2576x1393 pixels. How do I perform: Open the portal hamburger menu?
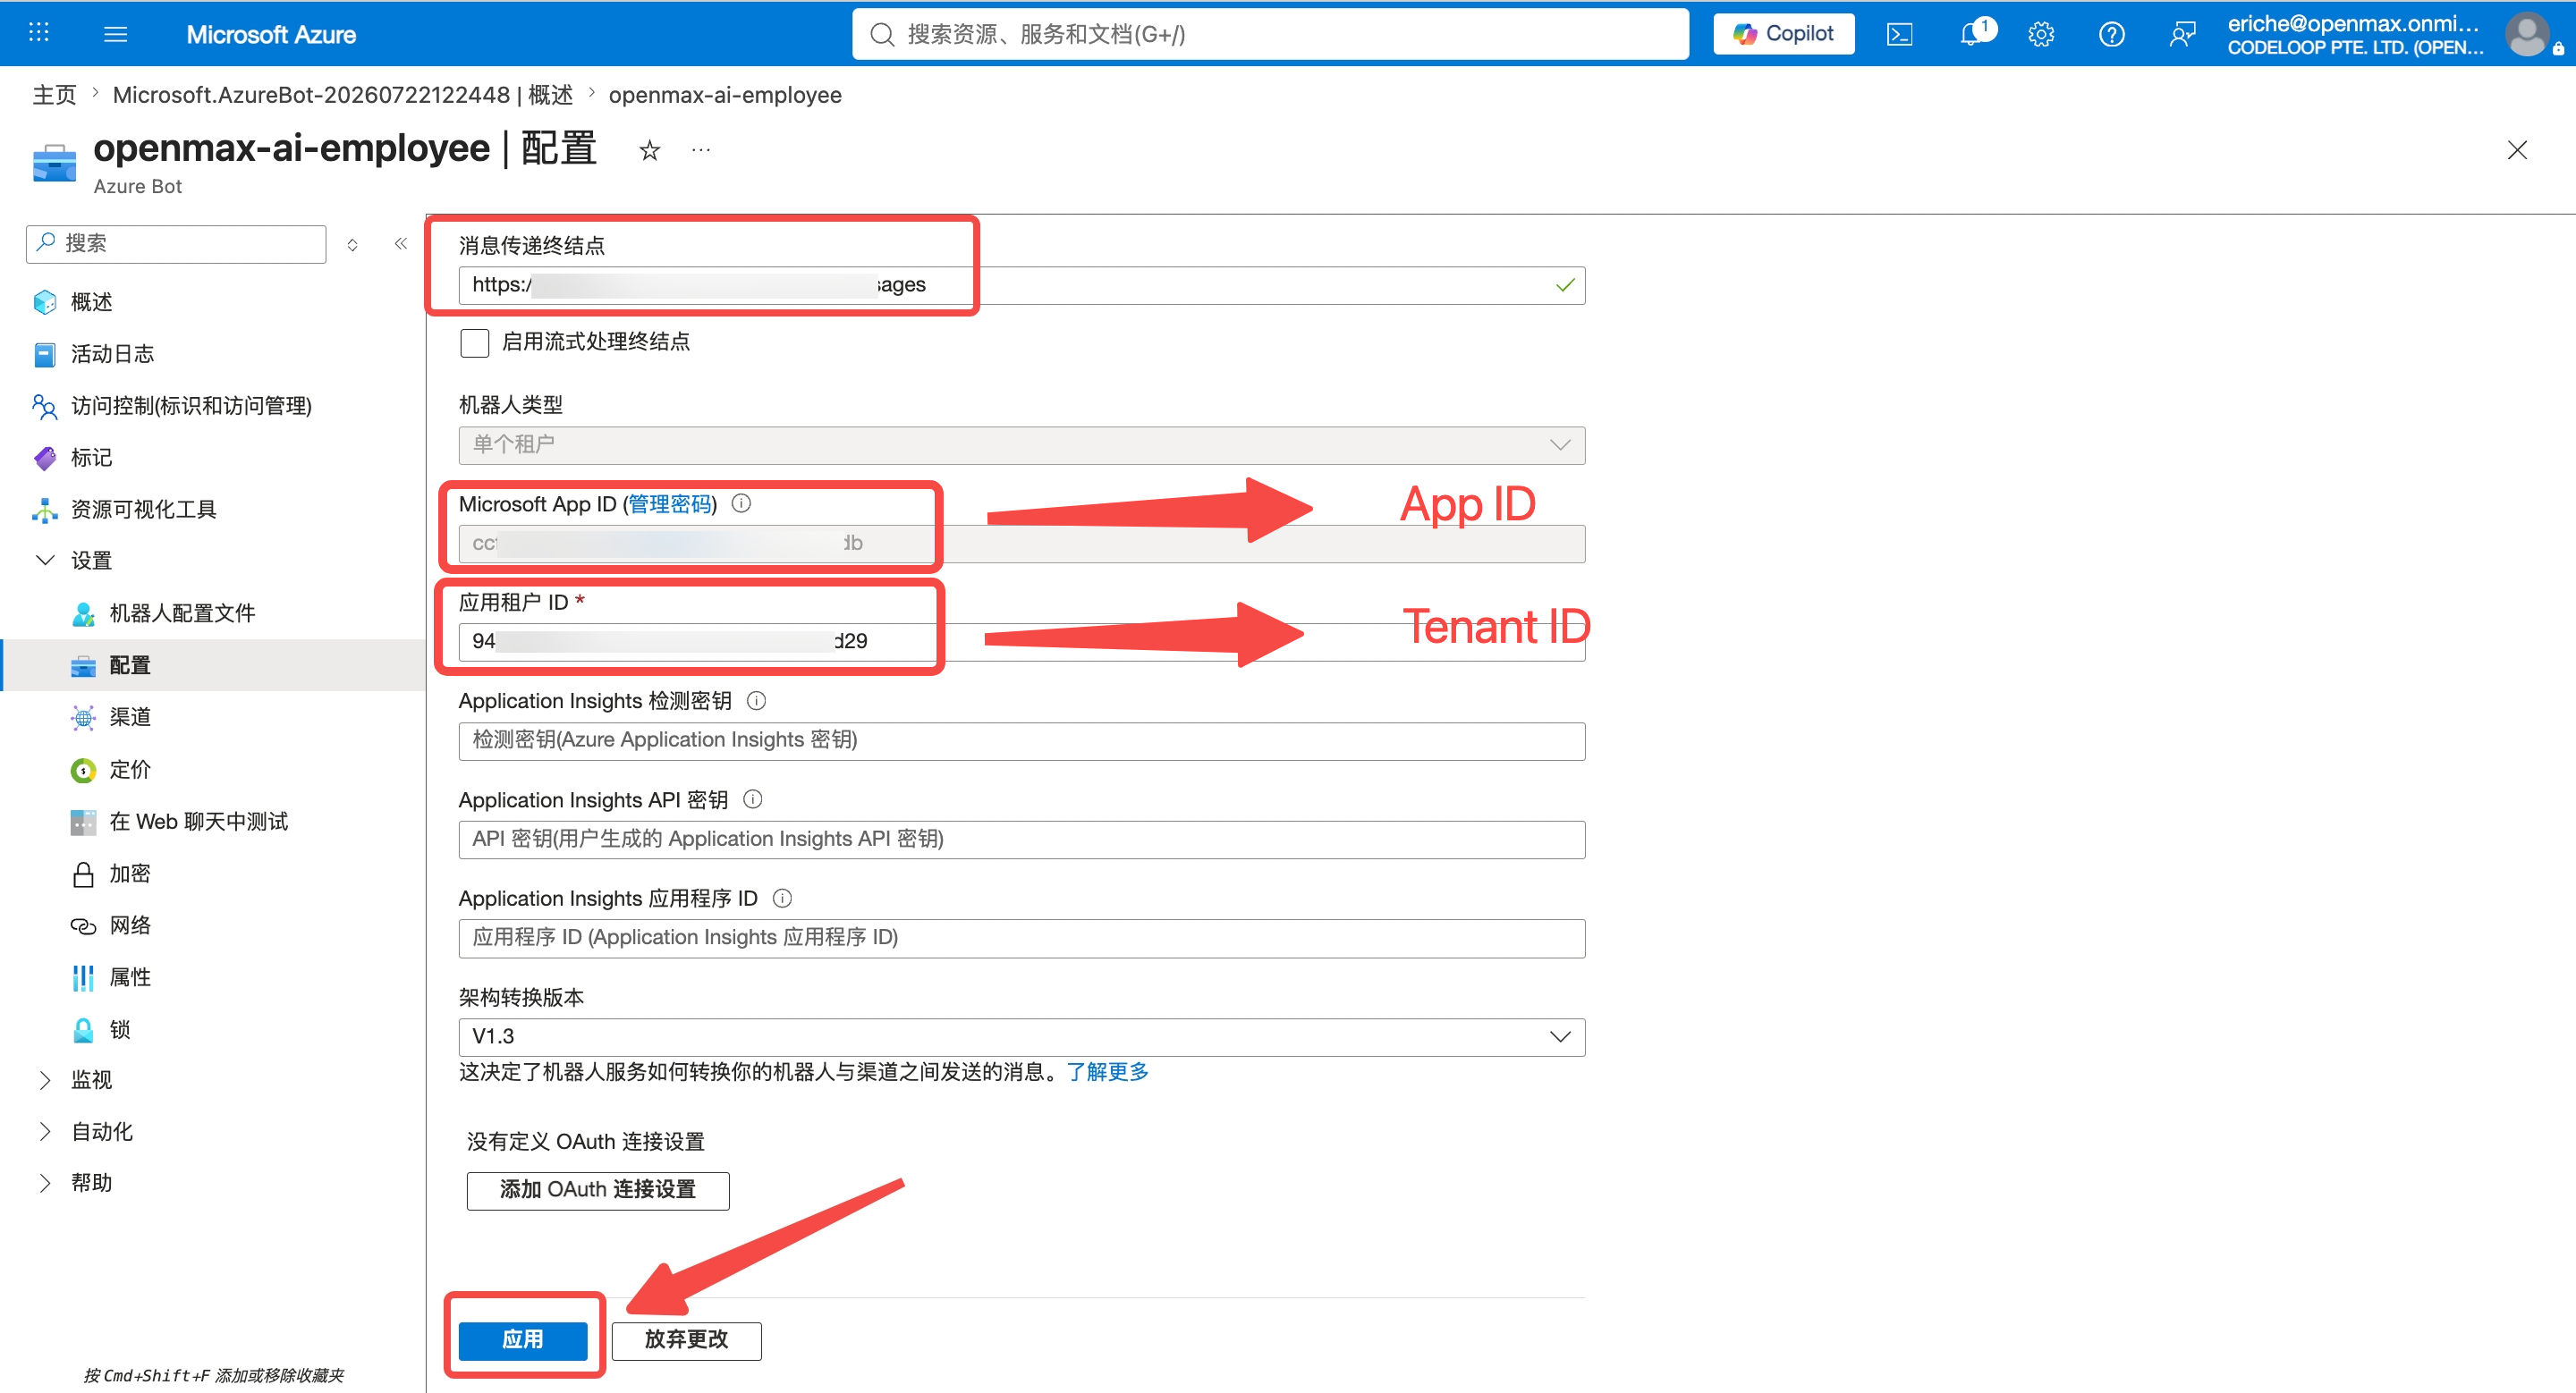(115, 34)
